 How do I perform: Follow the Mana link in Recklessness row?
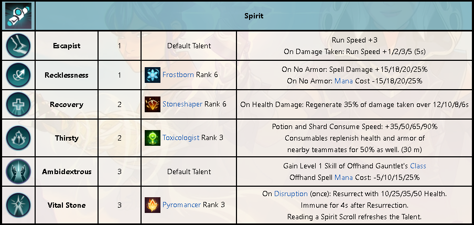[x=343, y=81]
